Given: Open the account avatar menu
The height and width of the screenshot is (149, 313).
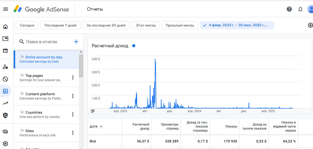Looking at the screenshot, I should (x=310, y=9).
